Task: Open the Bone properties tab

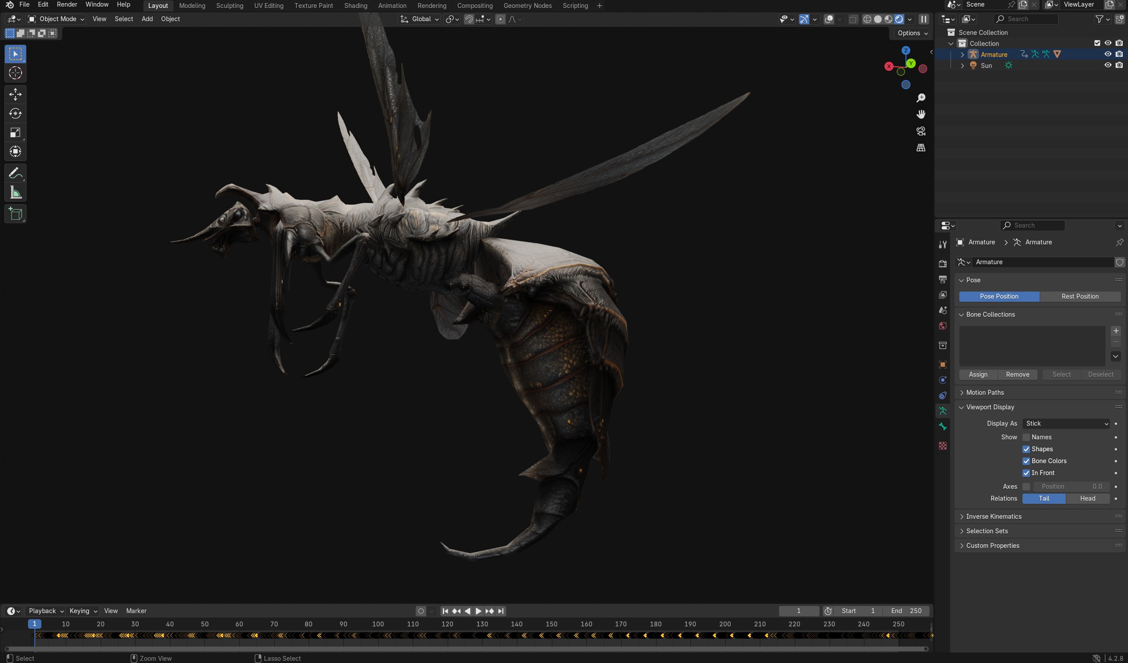Action: point(943,427)
